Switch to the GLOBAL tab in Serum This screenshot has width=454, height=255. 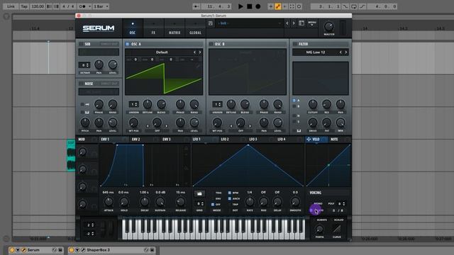tap(195, 28)
